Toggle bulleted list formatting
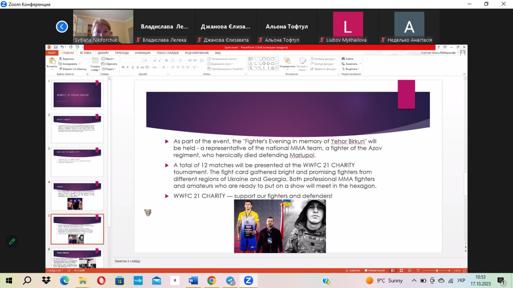 [x=173, y=60]
